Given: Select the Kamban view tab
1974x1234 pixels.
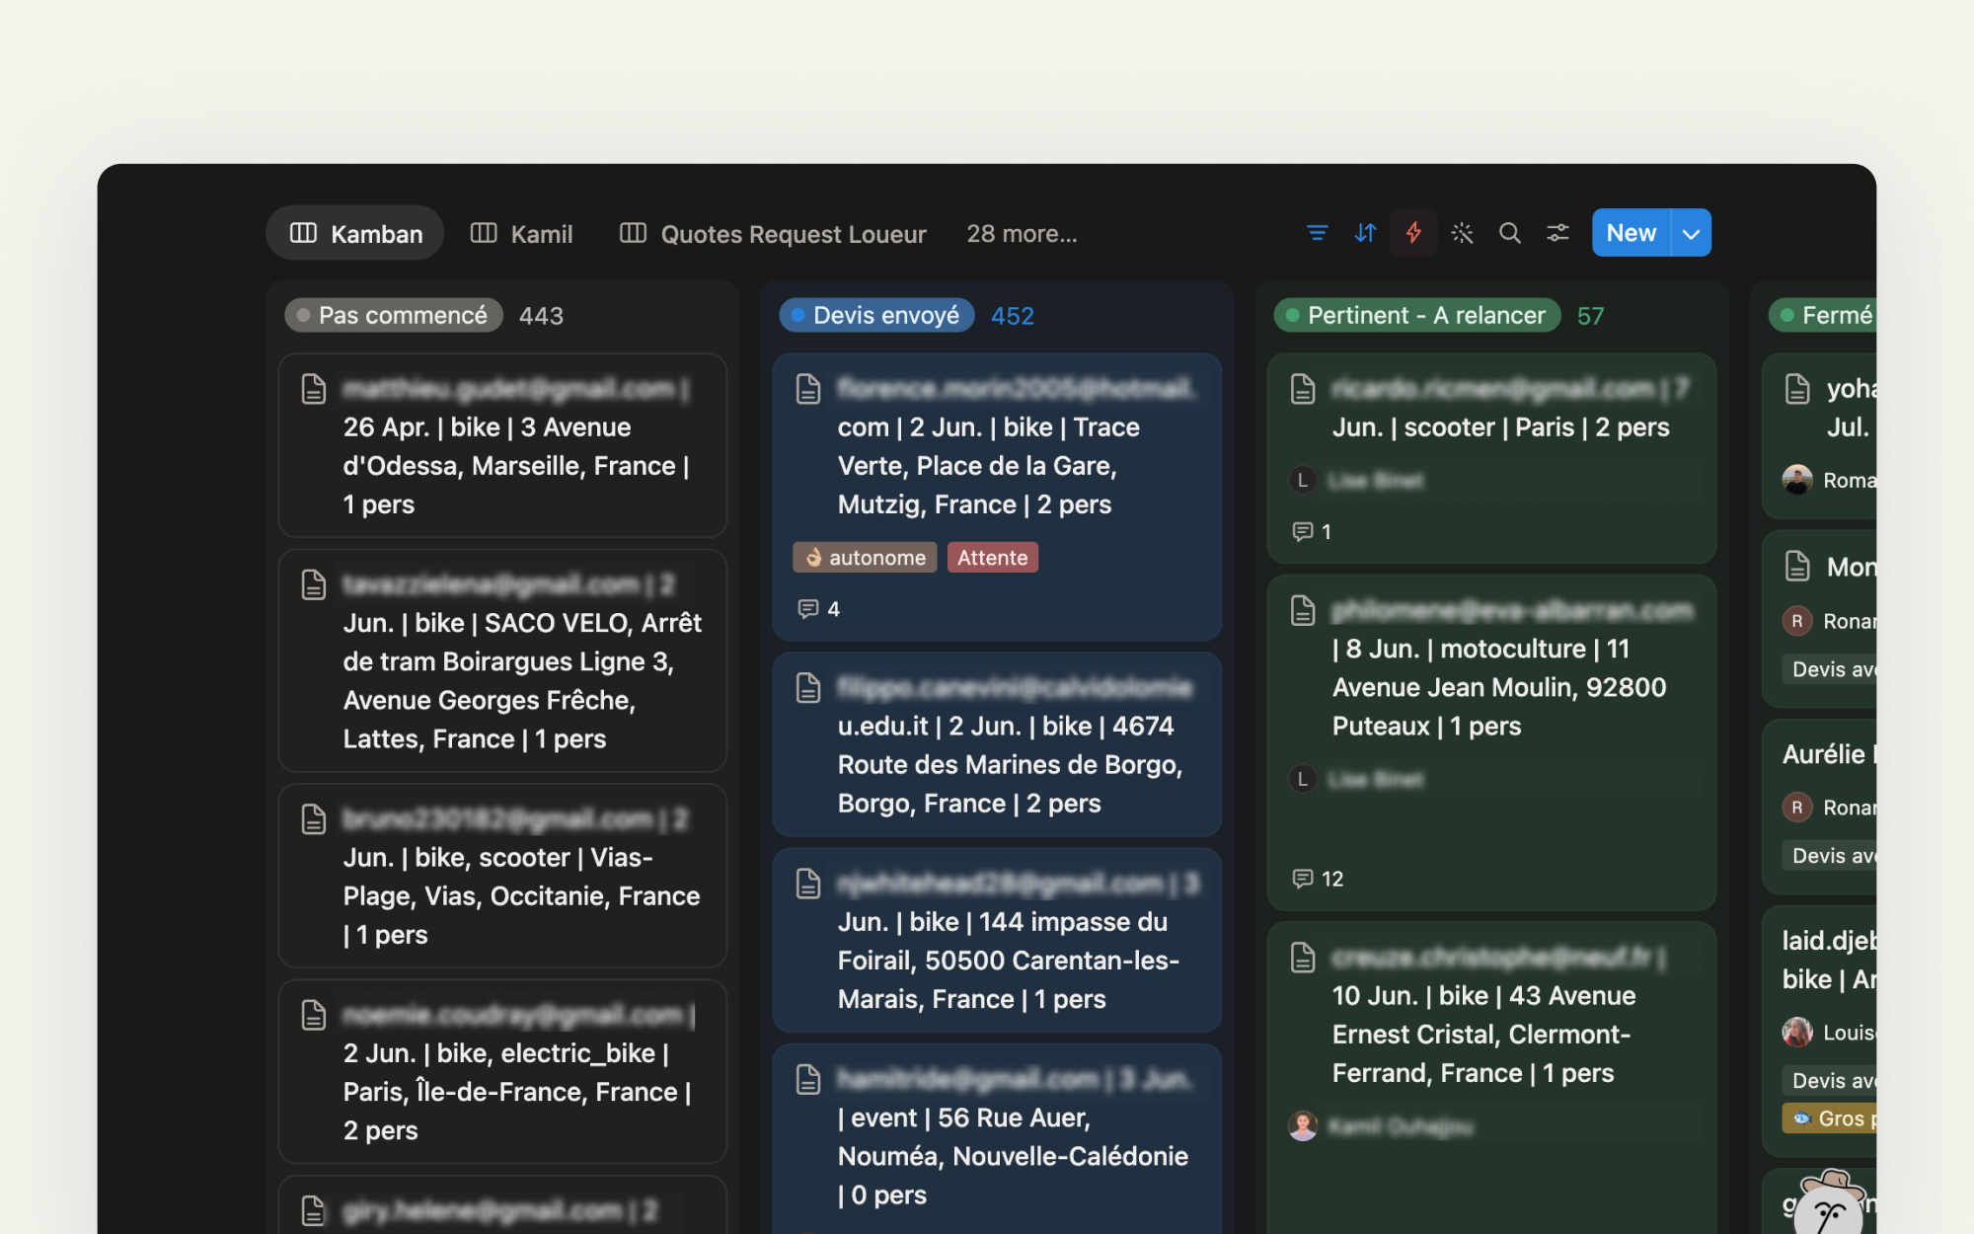Looking at the screenshot, I should click(x=355, y=233).
